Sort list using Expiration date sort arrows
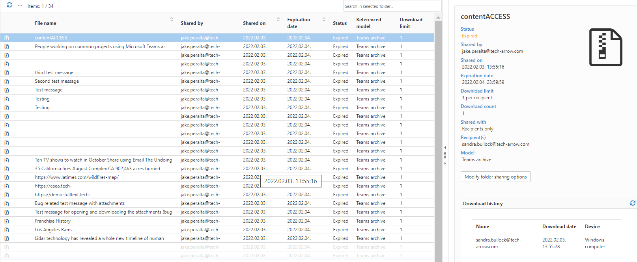637x262 pixels. click(324, 19)
